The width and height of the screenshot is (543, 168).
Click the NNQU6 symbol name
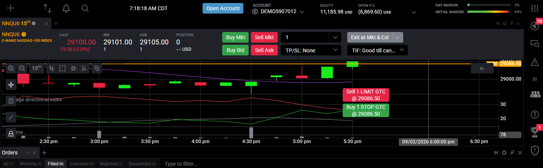pyautogui.click(x=11, y=34)
